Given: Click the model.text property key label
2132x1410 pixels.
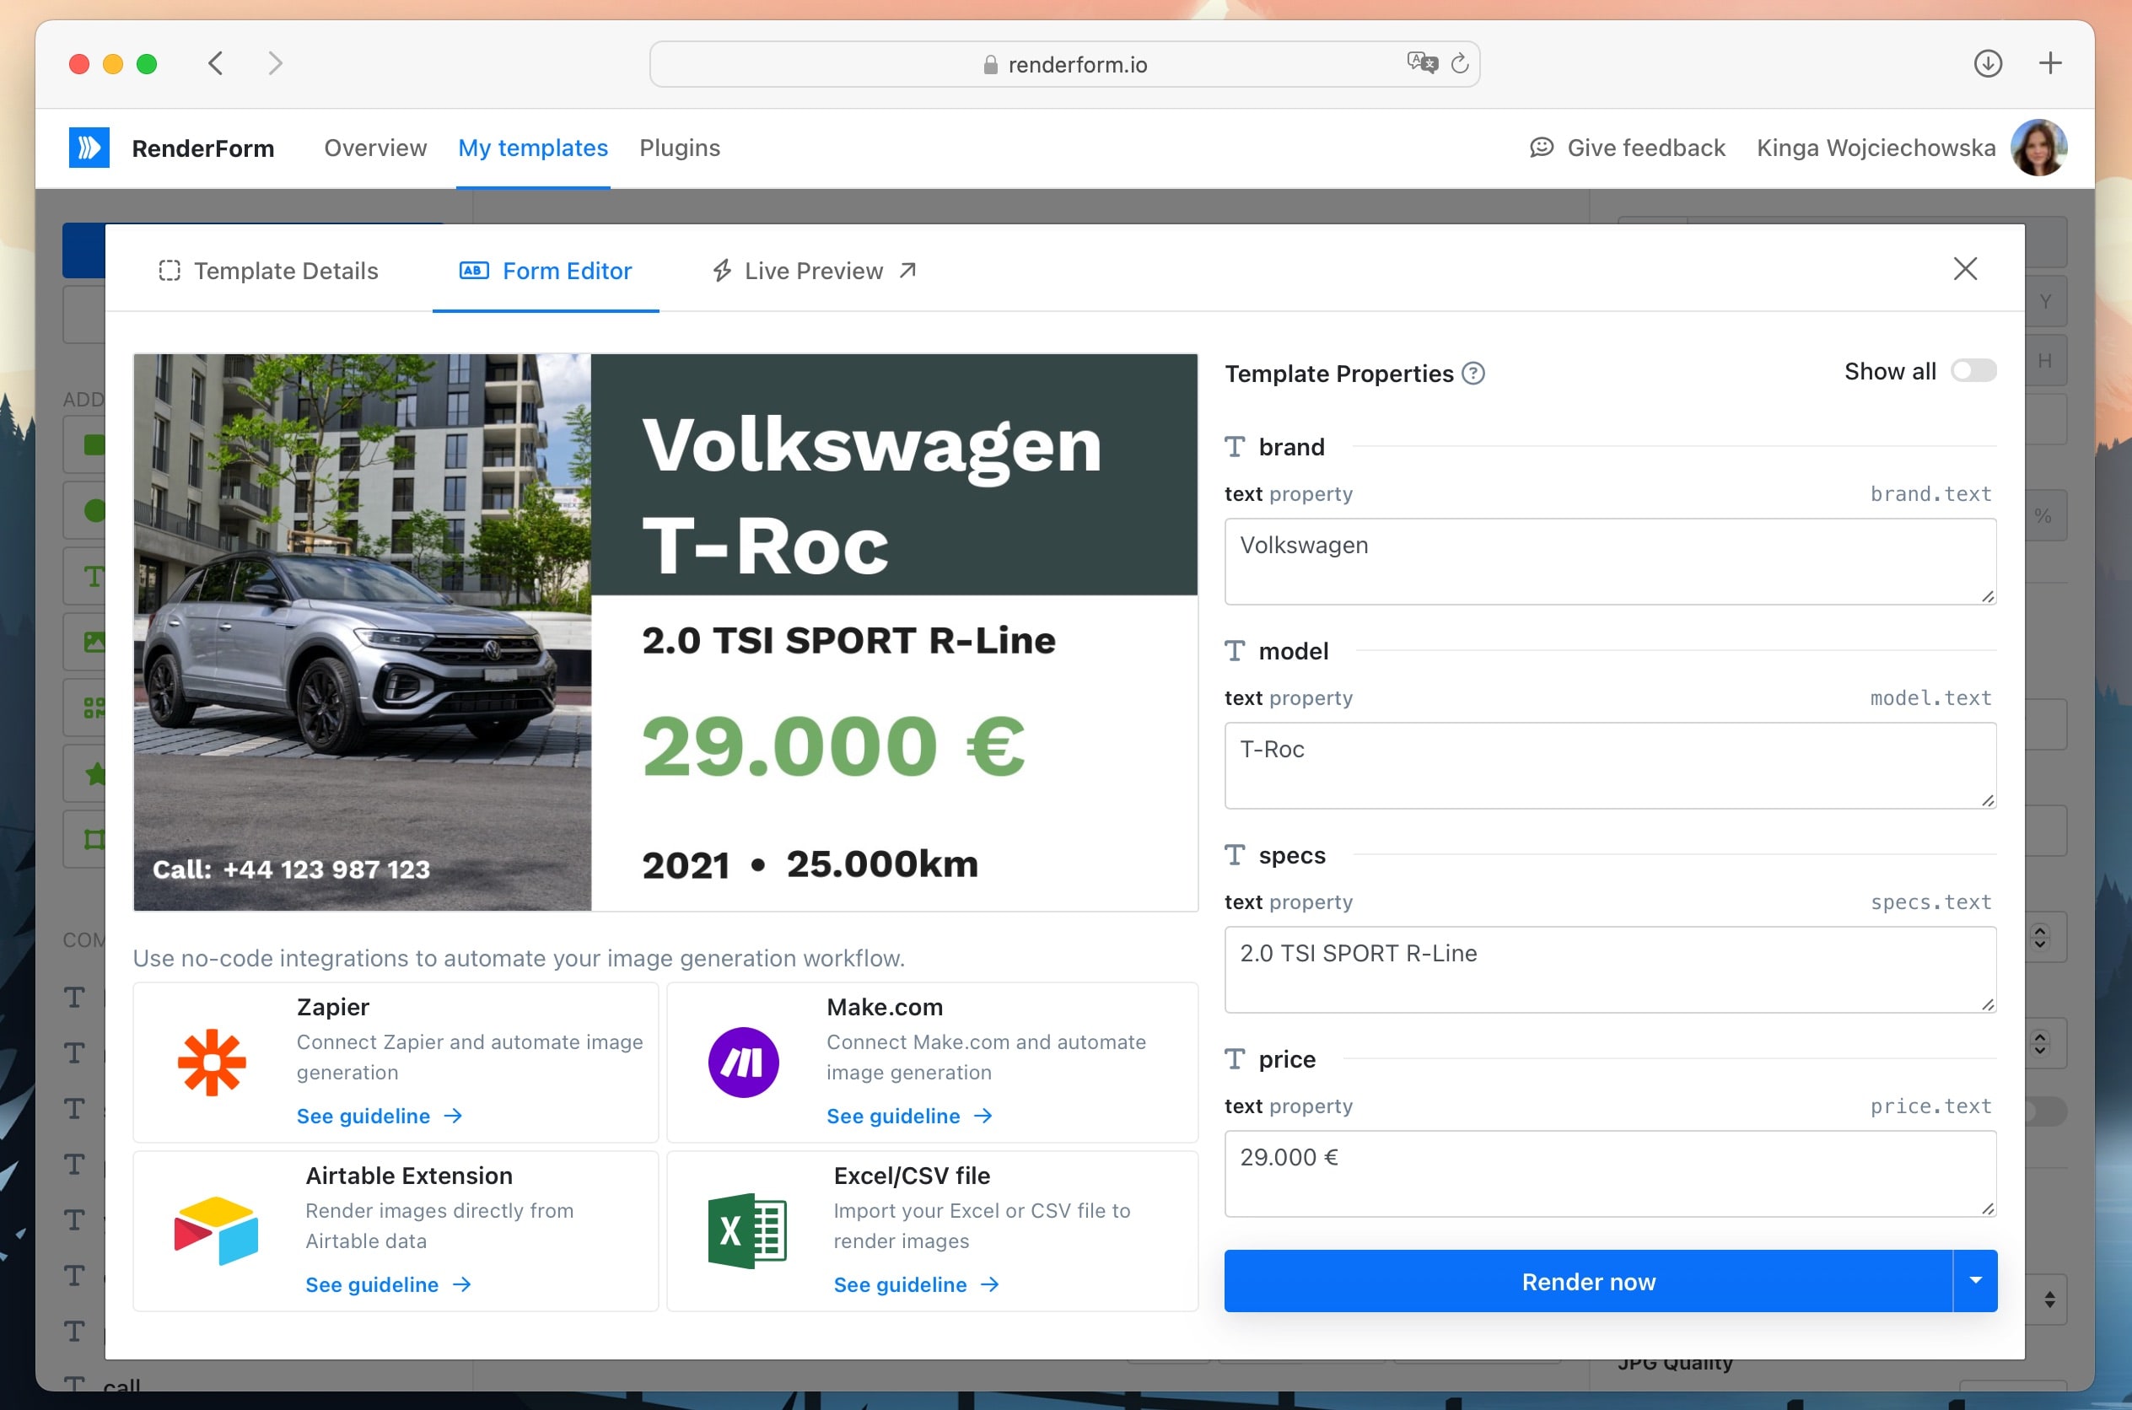Looking at the screenshot, I should [x=1930, y=697].
